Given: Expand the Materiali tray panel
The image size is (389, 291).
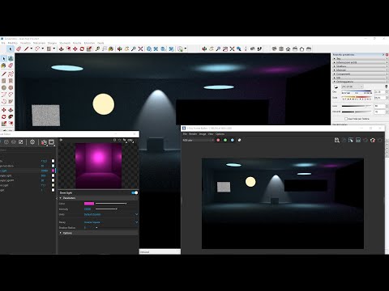Looking at the screenshot, I should pyautogui.click(x=360, y=70).
